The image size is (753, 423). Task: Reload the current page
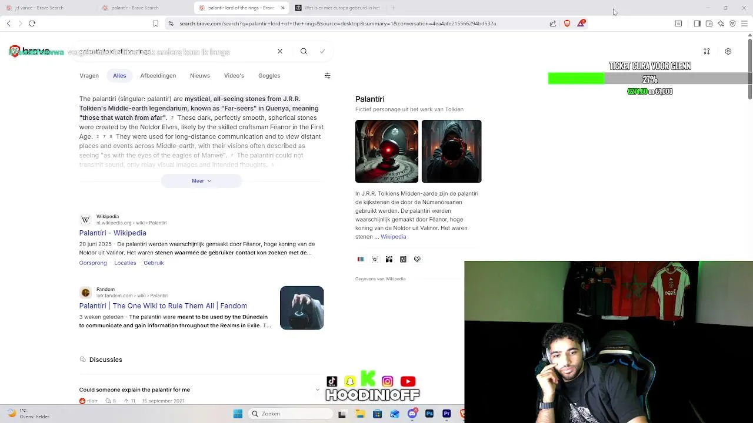click(x=32, y=23)
